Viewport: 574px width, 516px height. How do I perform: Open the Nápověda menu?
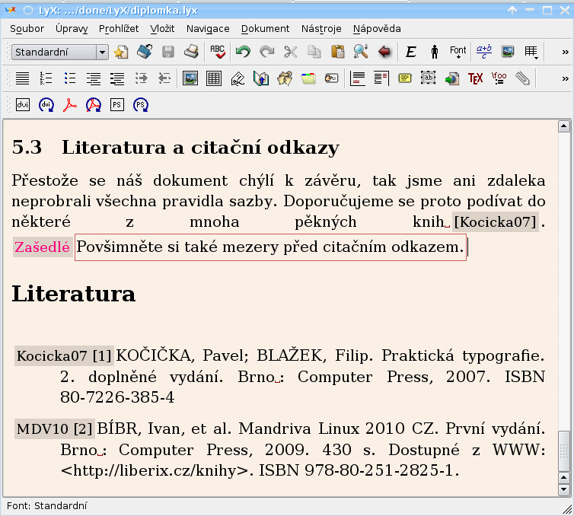pos(377,29)
